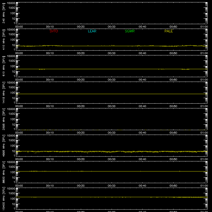Click the 00:20 time label below the 410 MHz panel
212x212 pixels.
coord(81,53)
